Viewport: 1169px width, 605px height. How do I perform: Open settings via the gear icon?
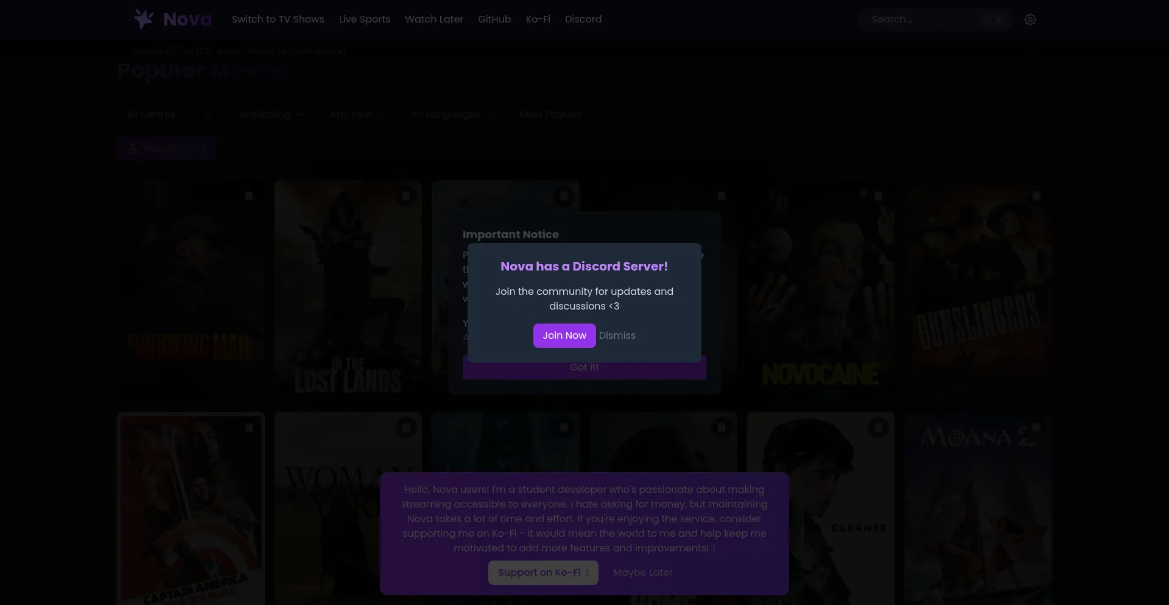[x=1030, y=19]
